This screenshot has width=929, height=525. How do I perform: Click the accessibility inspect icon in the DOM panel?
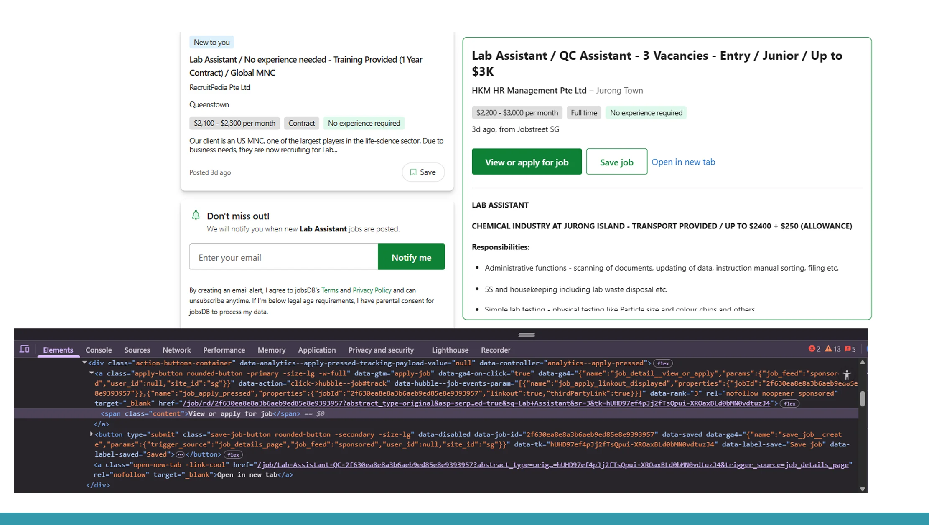click(847, 375)
